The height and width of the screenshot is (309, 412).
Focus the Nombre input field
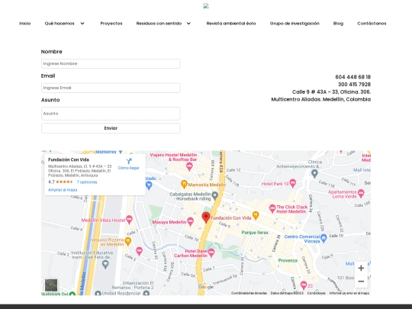[111, 63]
